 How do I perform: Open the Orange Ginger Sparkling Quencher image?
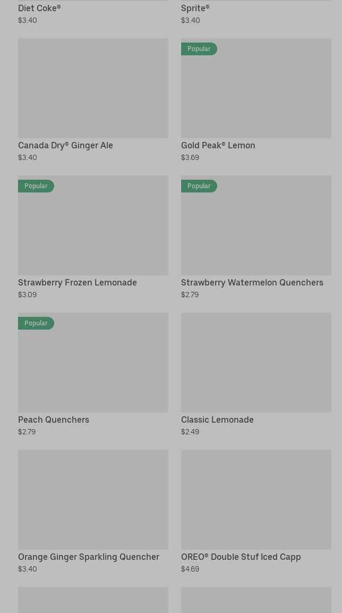click(x=93, y=500)
